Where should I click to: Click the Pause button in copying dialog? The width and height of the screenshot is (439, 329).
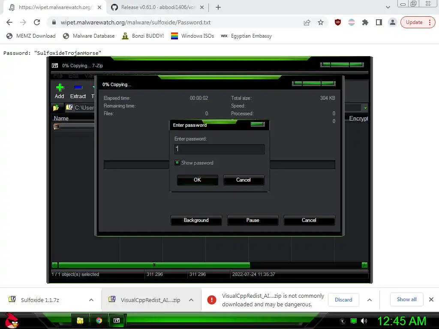[253, 220]
